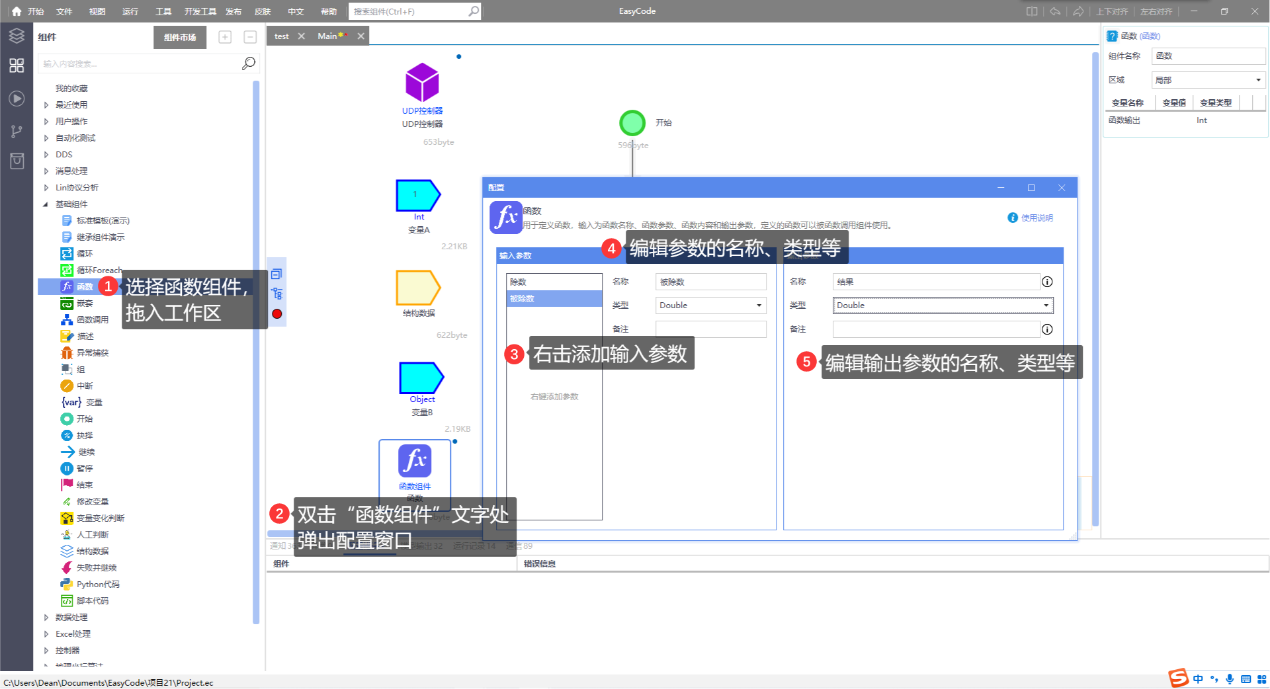This screenshot has height=689, width=1270.
Task: Click the purple UDP控制器 cube on canvas
Action: point(422,83)
